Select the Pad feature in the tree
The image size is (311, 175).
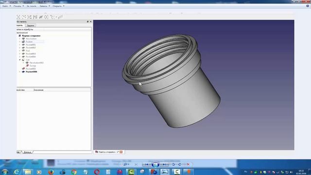click(28, 51)
